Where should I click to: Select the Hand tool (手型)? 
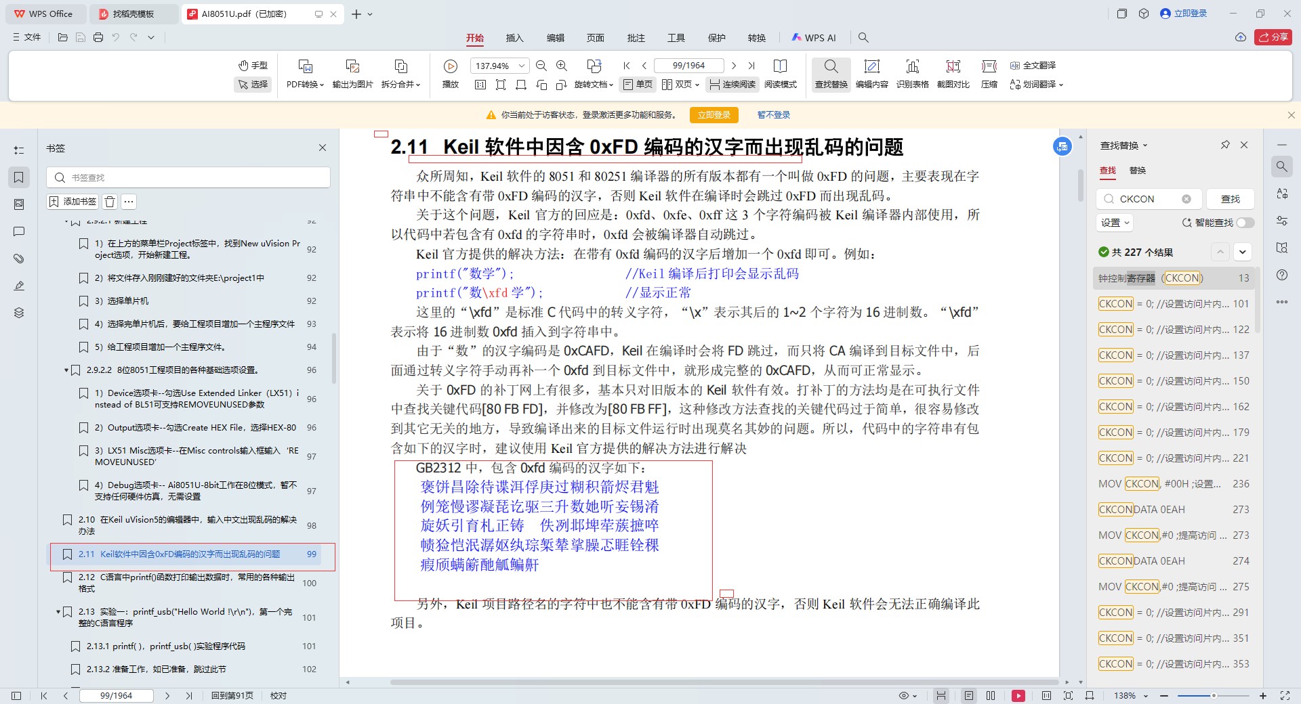click(x=253, y=66)
